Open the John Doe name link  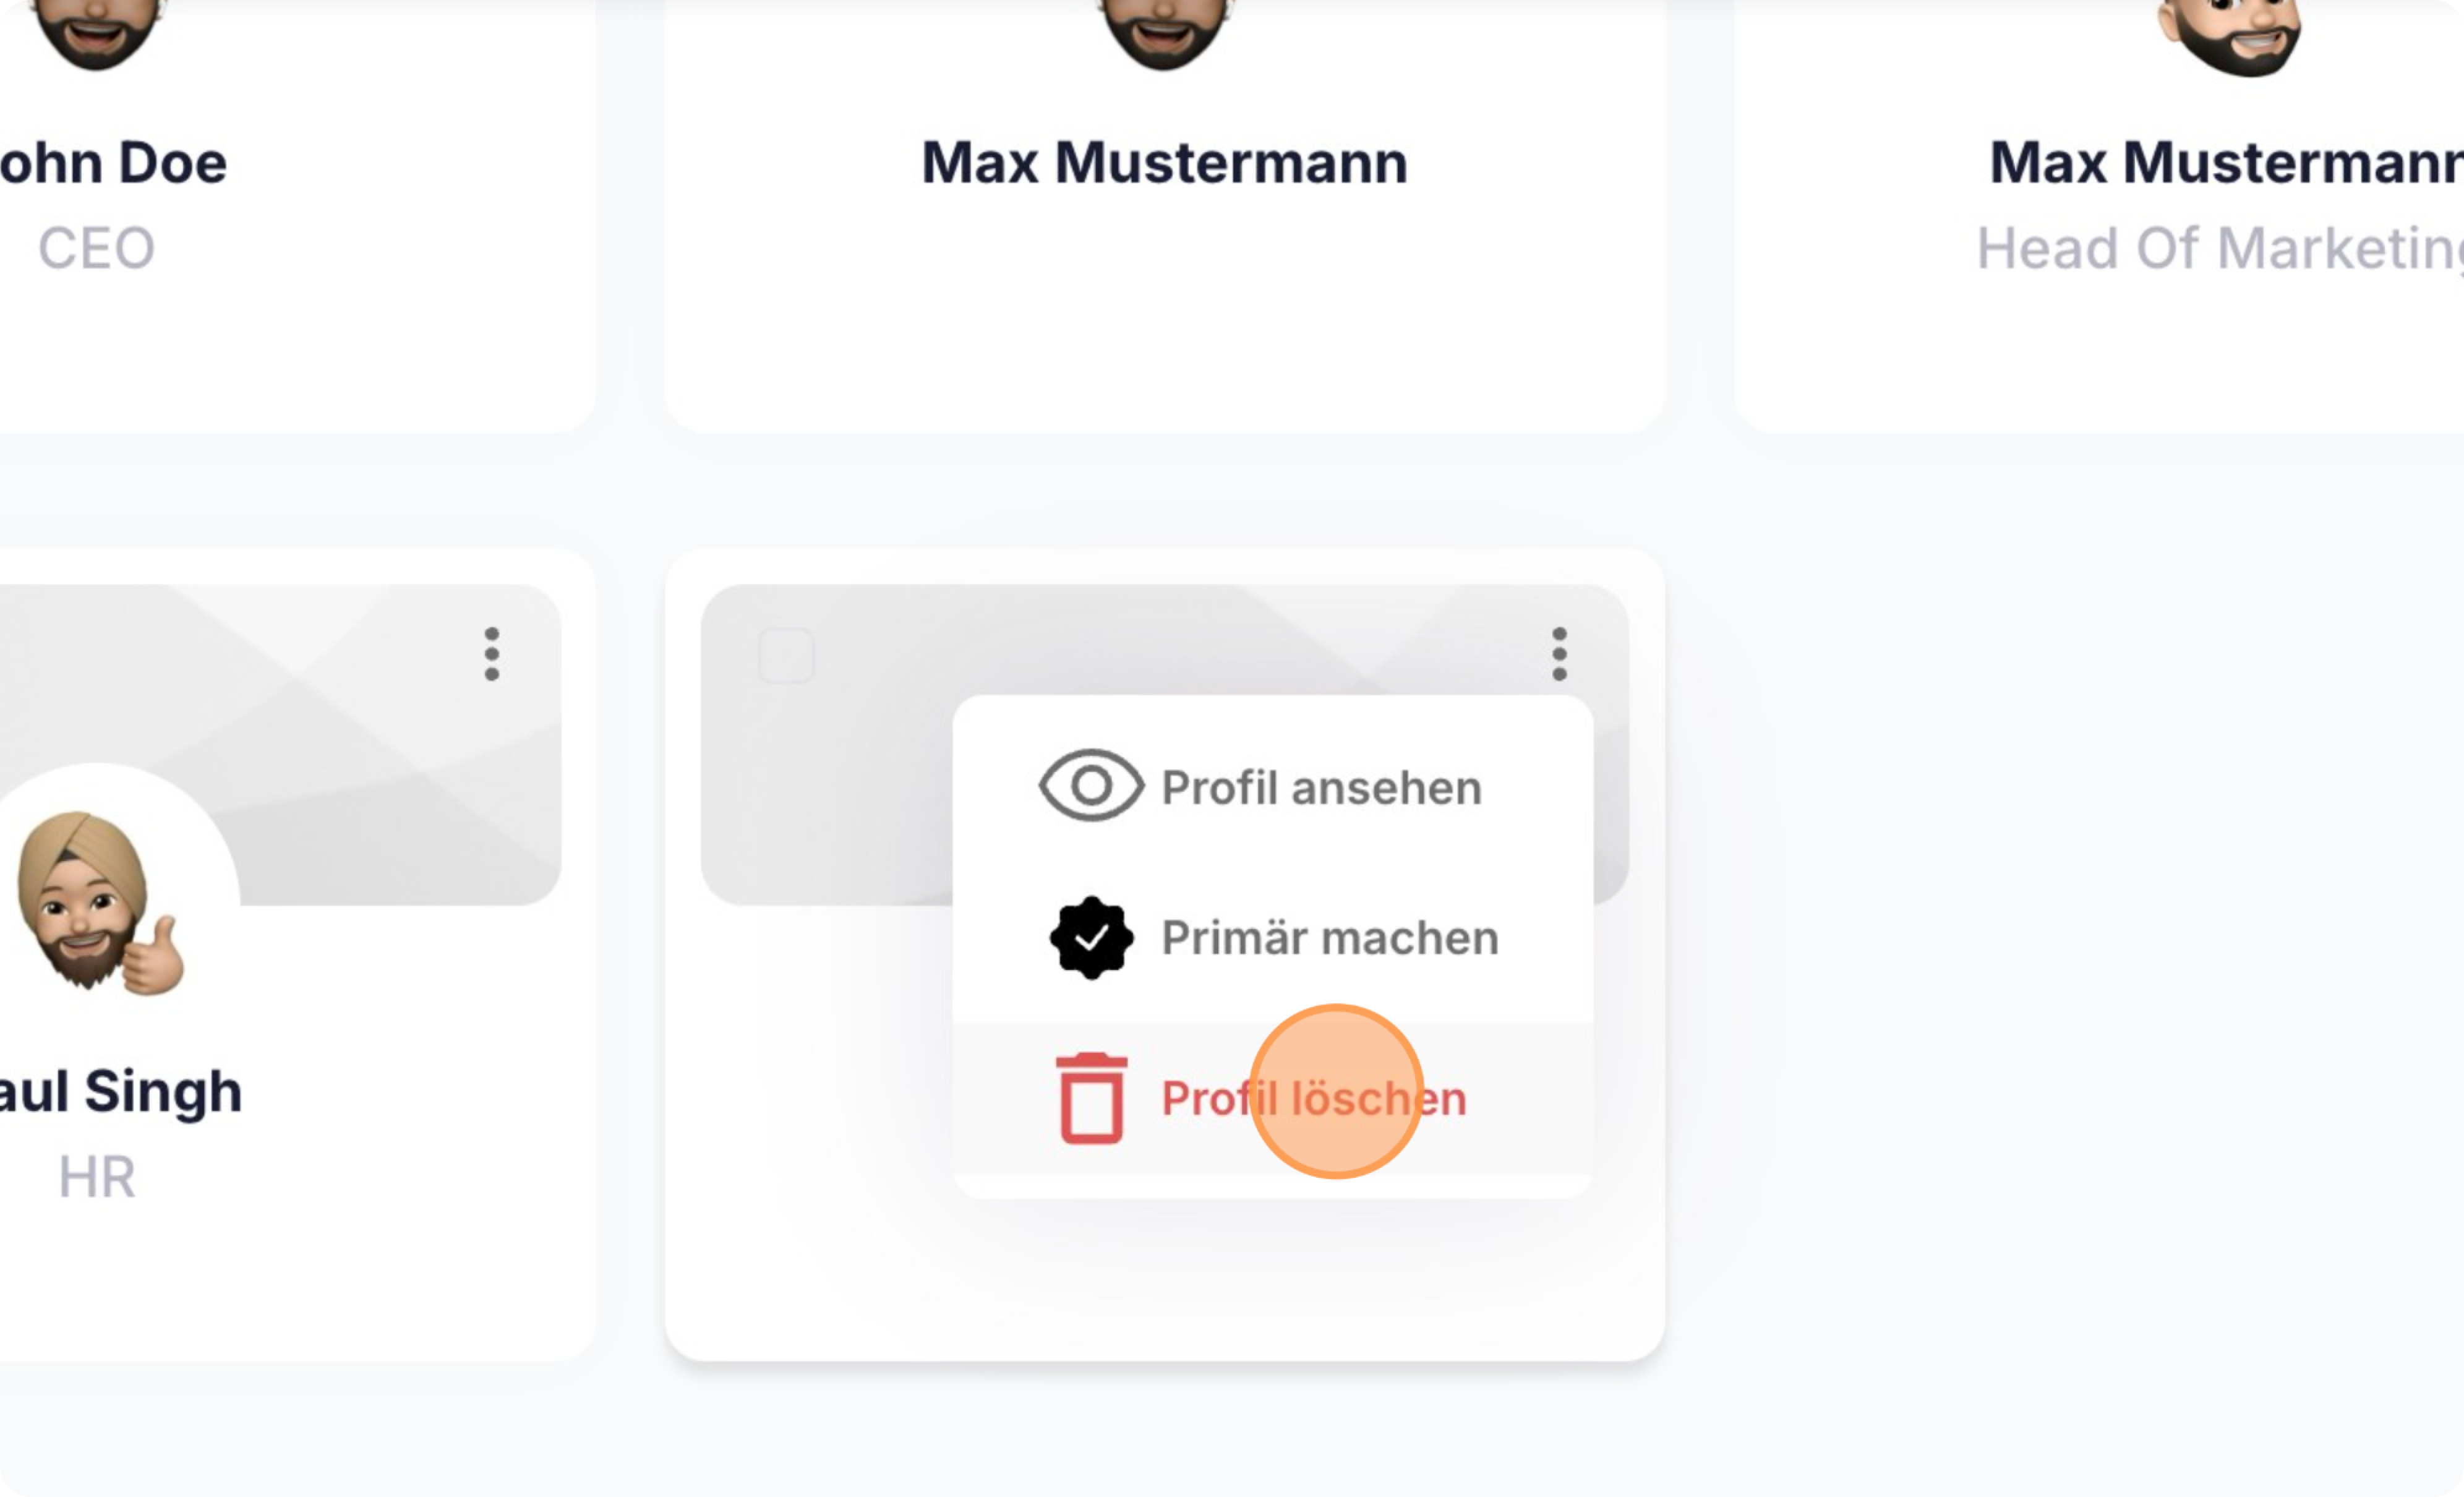[x=112, y=163]
